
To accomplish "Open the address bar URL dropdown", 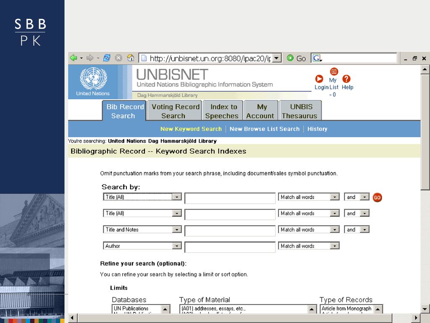I will (x=277, y=58).
